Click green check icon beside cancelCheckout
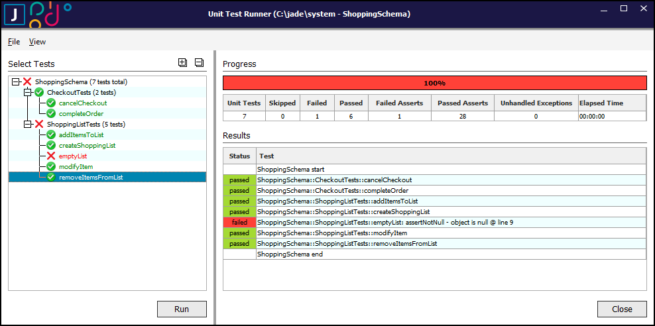 tap(51, 103)
